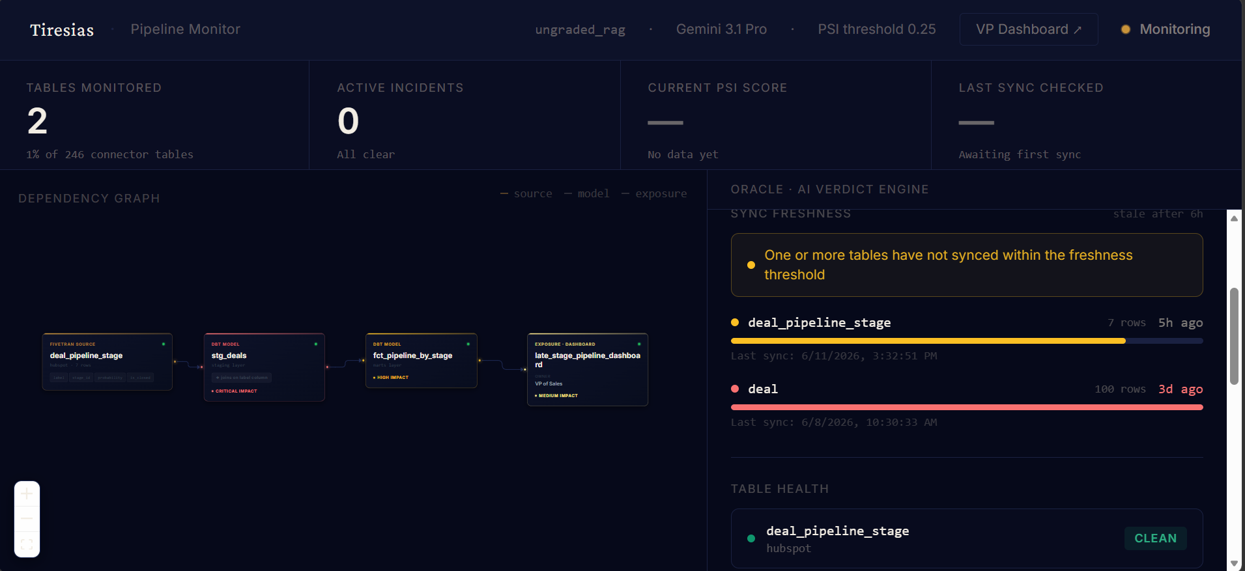Click the 'model' legend entry
The width and height of the screenshot is (1245, 571).
tap(587, 193)
